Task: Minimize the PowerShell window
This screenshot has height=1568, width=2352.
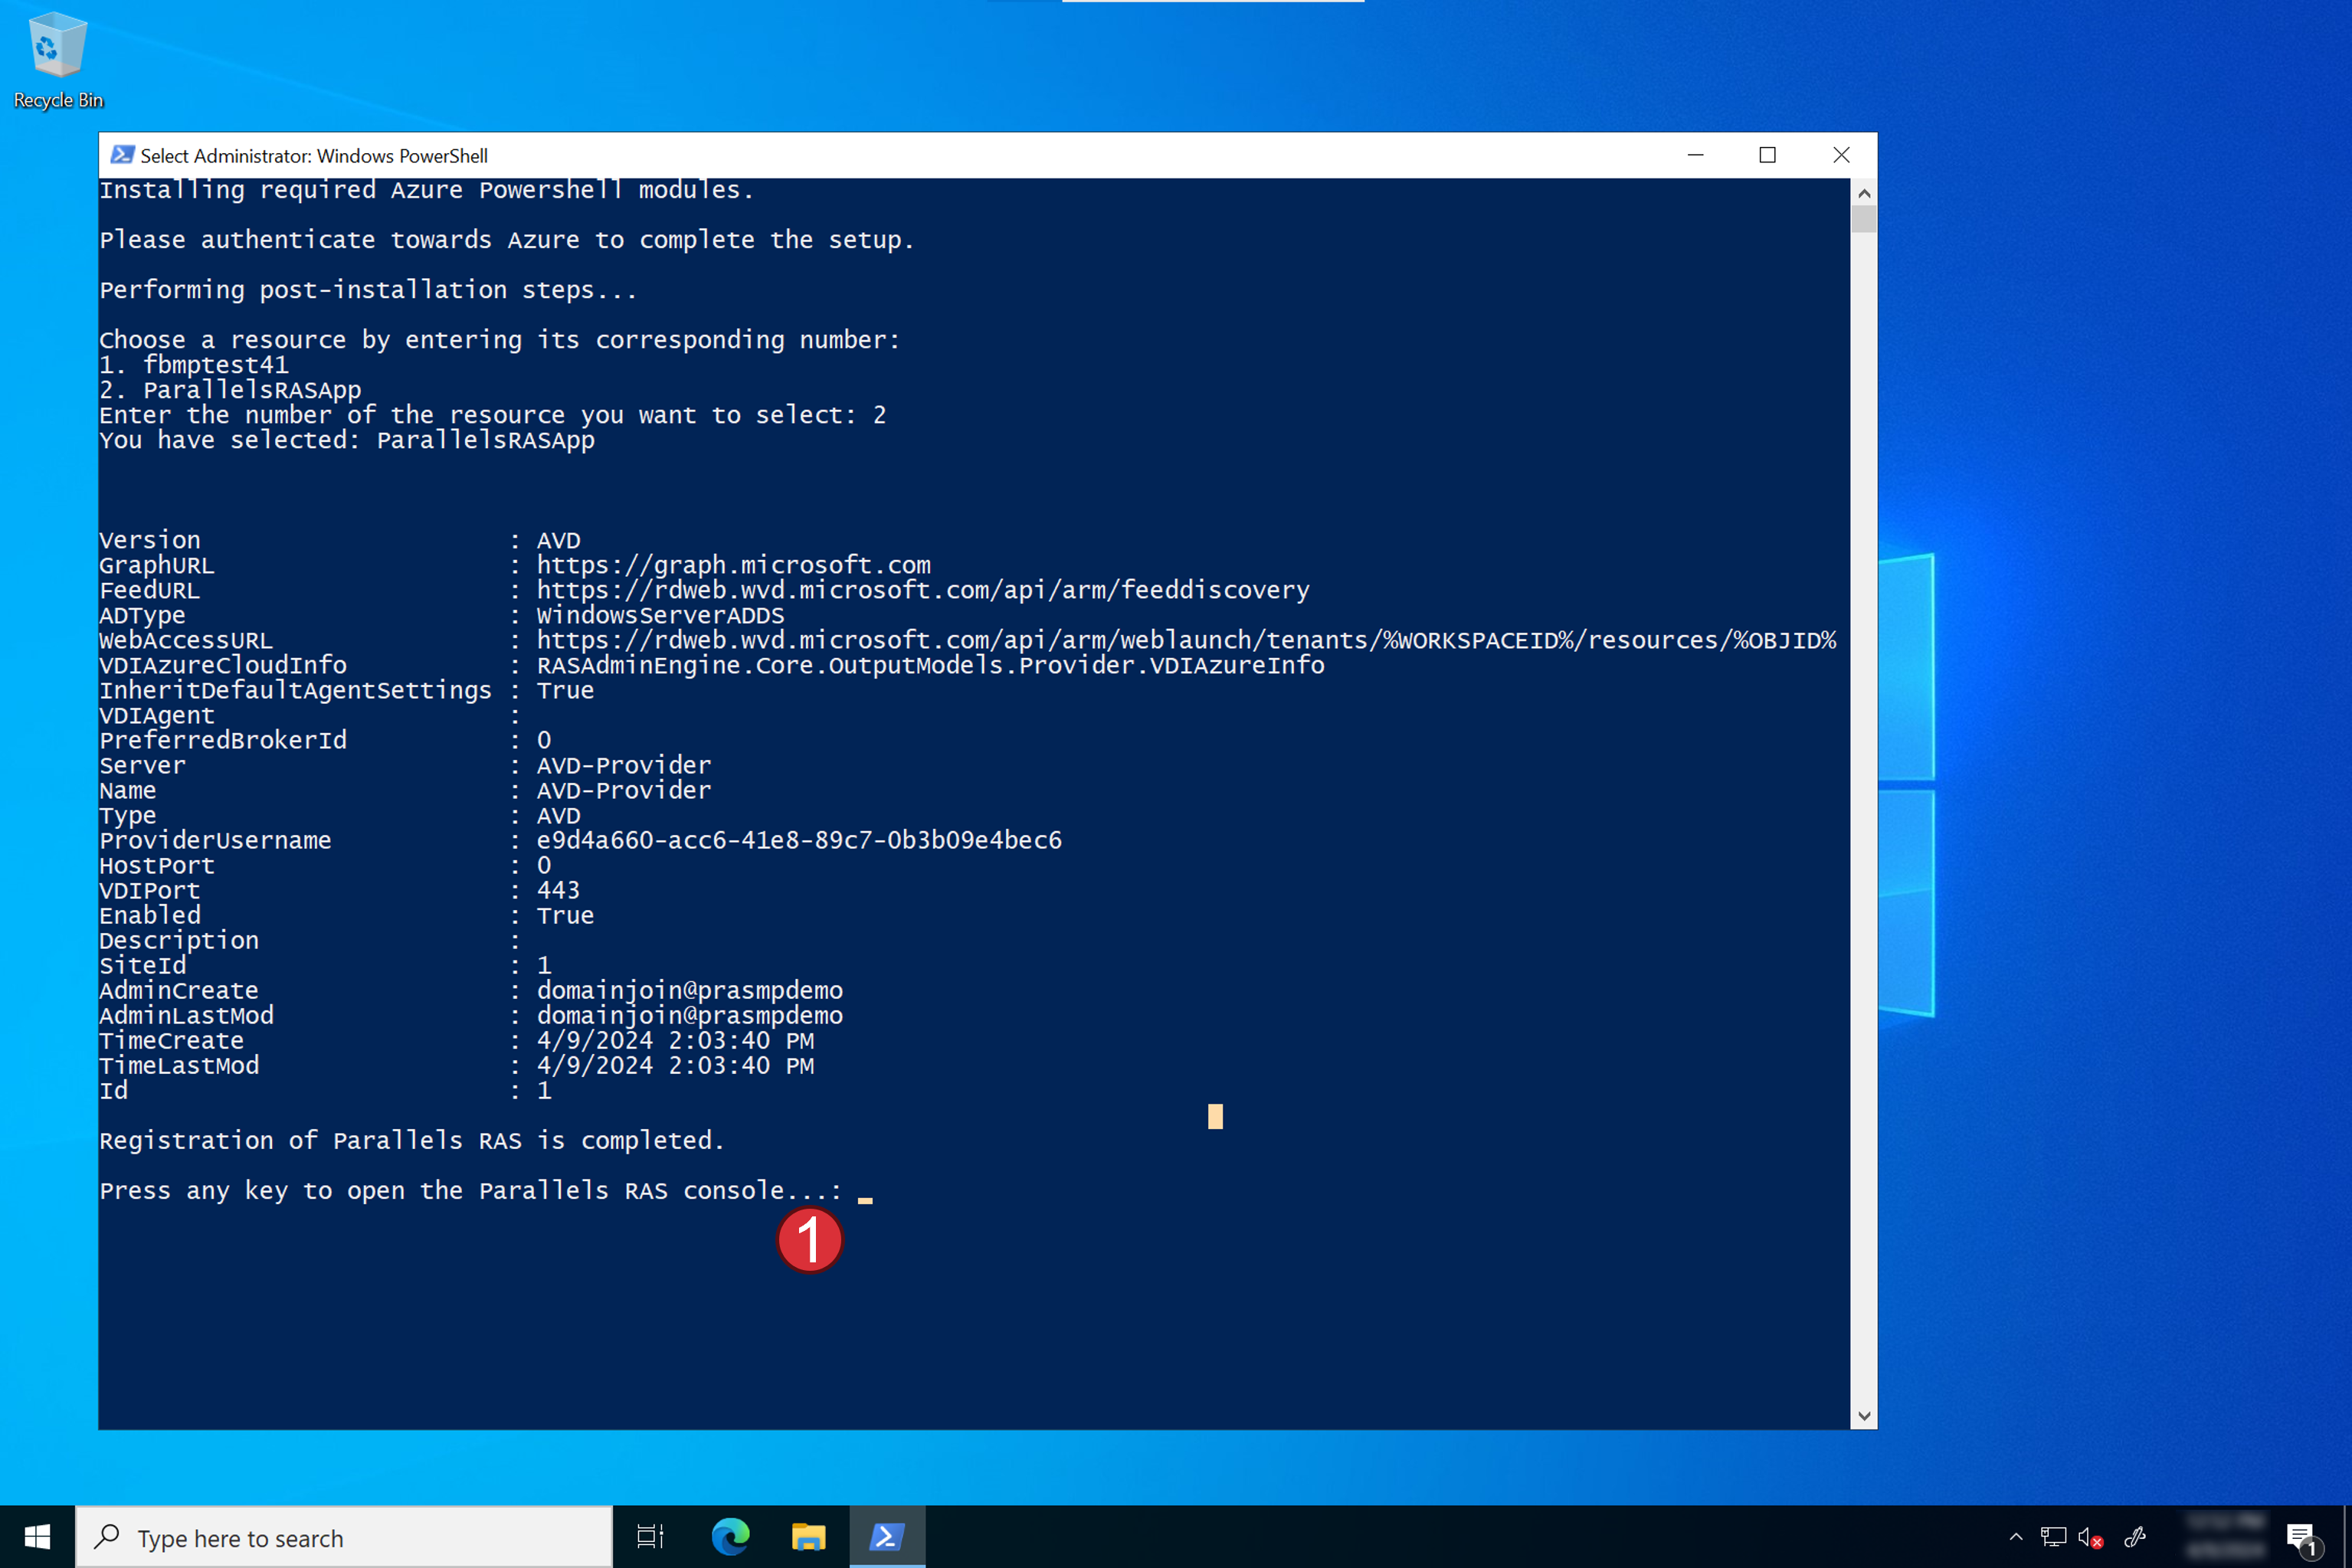Action: click(x=1695, y=155)
